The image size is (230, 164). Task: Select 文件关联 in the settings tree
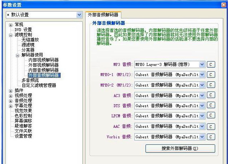click(23, 131)
